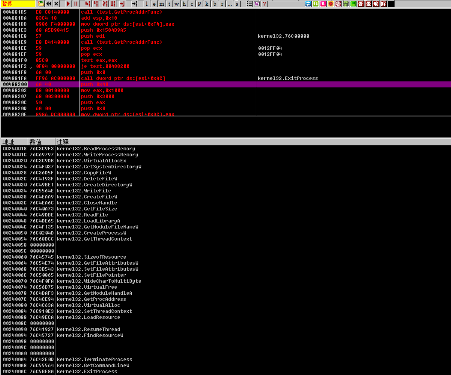Click the yellow '暂停' status indicator
Image resolution: width=451 pixels, height=375 pixels.
(x=18, y=4)
